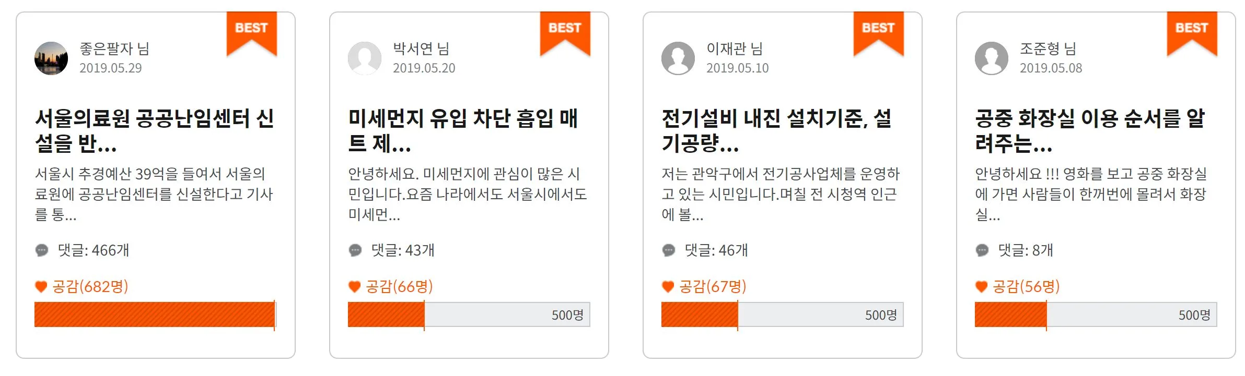Click heart icon beside 공감(56명)
The height and width of the screenshot is (376, 1245).
tap(981, 287)
